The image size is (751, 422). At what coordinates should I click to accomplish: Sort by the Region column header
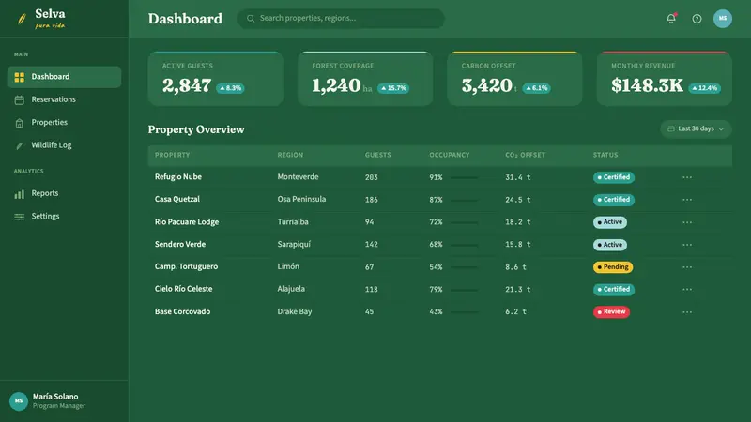click(290, 155)
